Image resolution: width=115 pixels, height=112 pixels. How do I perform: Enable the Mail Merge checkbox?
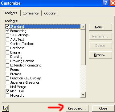[7, 87]
